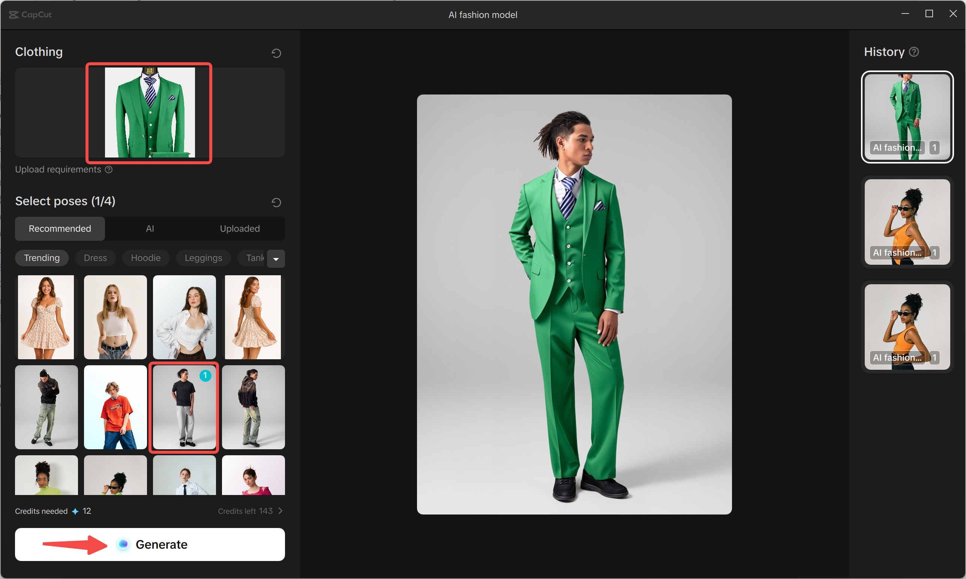Select the orange t-shirt male pose
The height and width of the screenshot is (579, 966).
pyautogui.click(x=115, y=407)
